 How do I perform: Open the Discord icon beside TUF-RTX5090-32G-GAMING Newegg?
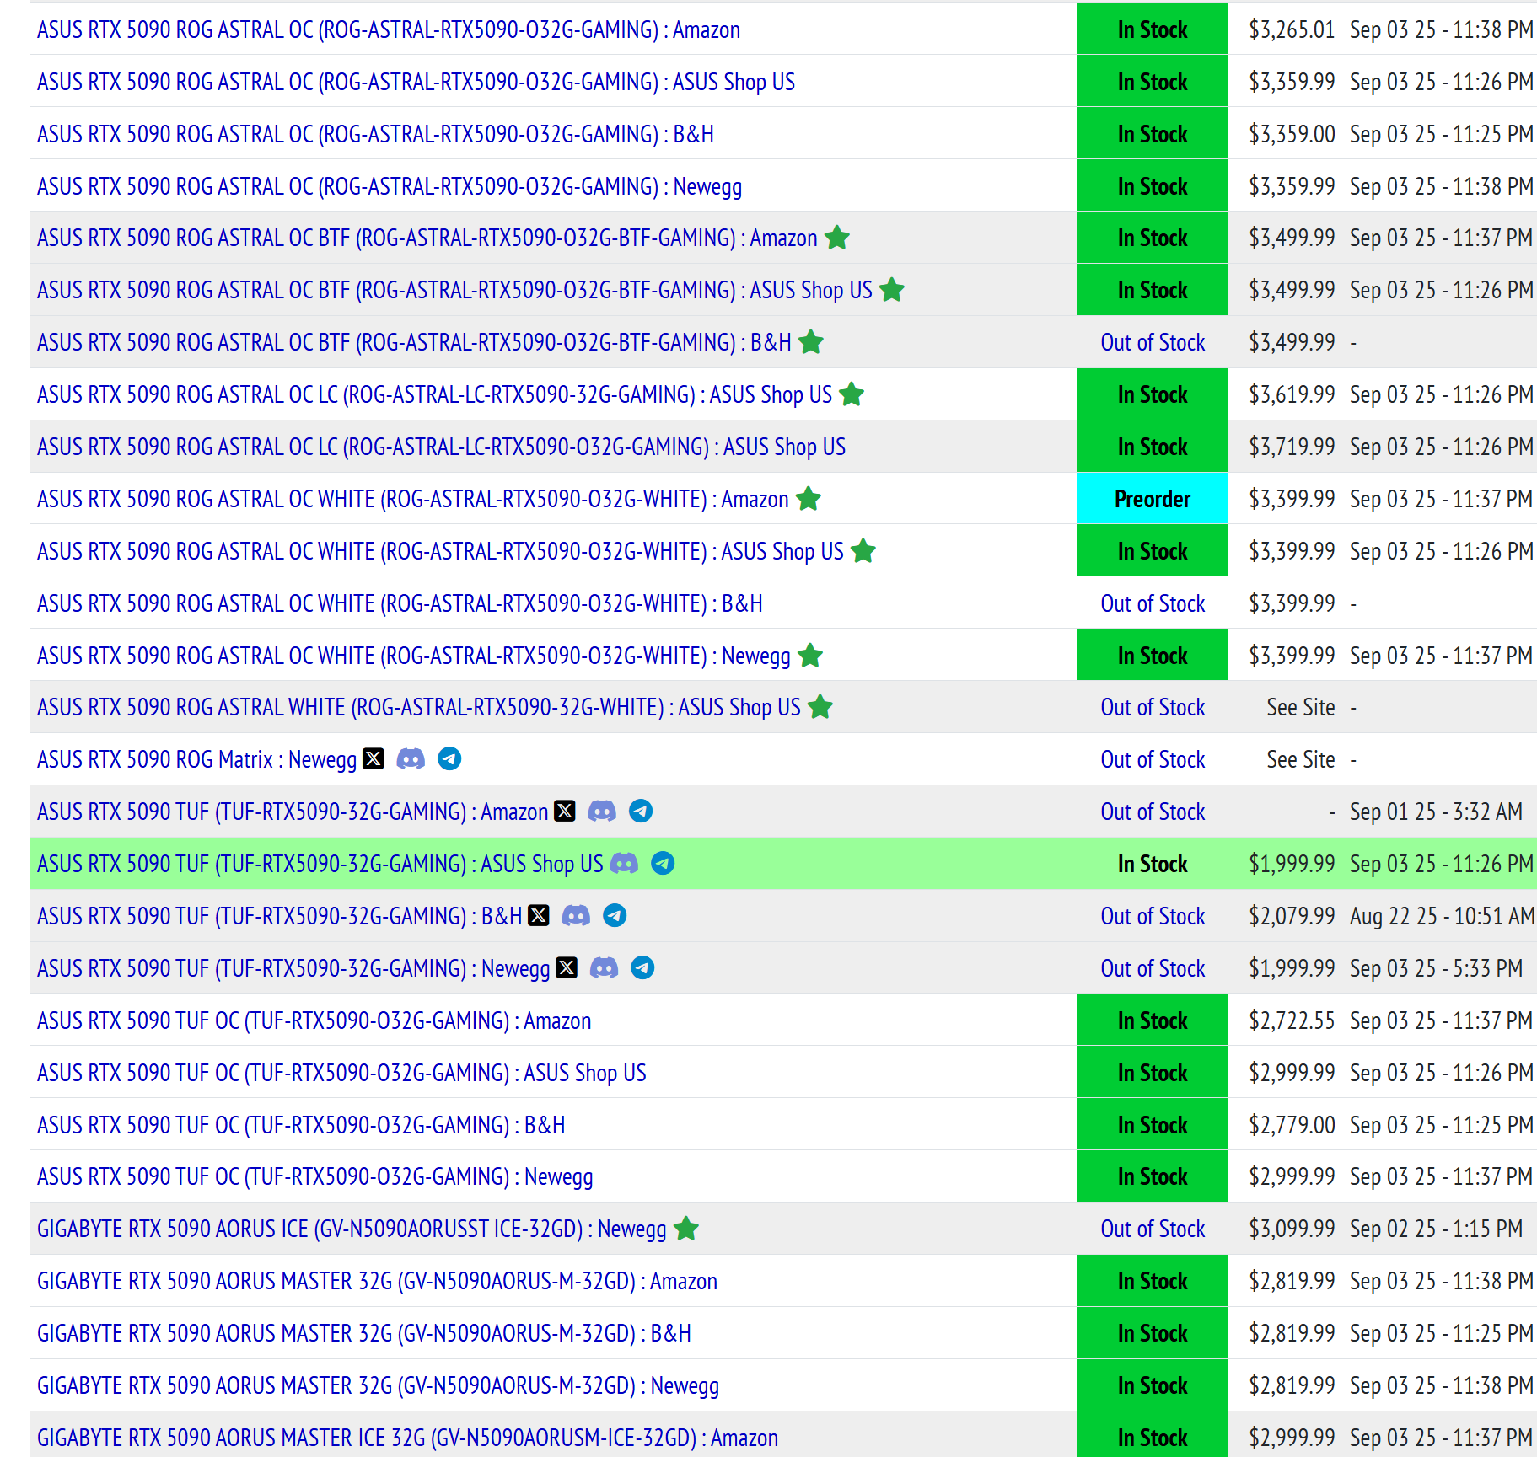click(604, 968)
